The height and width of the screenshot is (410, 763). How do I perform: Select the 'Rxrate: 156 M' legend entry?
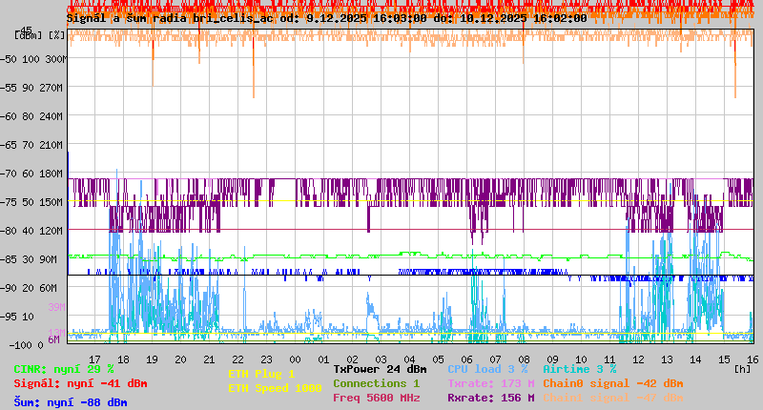(x=491, y=398)
